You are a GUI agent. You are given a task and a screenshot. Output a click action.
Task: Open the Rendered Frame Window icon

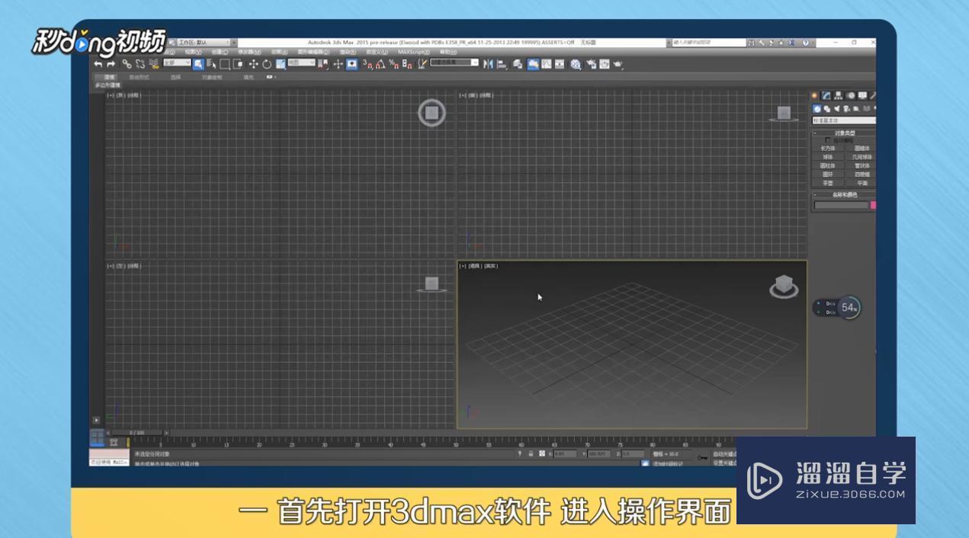click(x=604, y=64)
